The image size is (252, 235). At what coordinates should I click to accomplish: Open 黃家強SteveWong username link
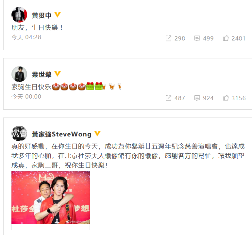coord(61,134)
